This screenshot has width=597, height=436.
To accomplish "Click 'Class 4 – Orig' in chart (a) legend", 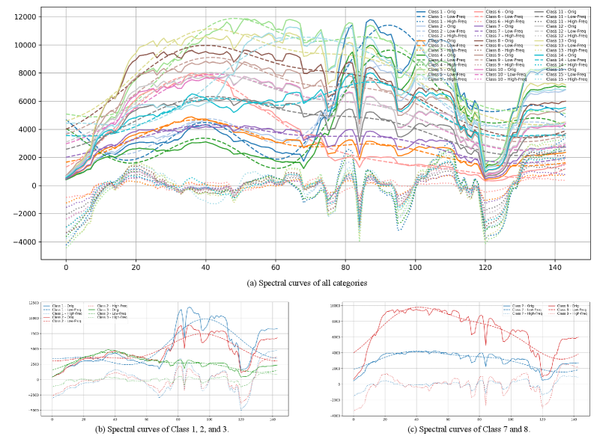I will click(x=442, y=55).
